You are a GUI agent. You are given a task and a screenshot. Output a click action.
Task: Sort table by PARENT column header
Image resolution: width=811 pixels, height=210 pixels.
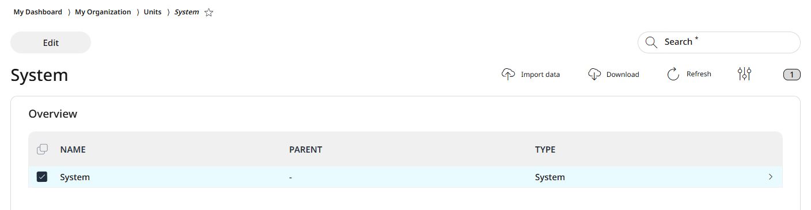(305, 149)
